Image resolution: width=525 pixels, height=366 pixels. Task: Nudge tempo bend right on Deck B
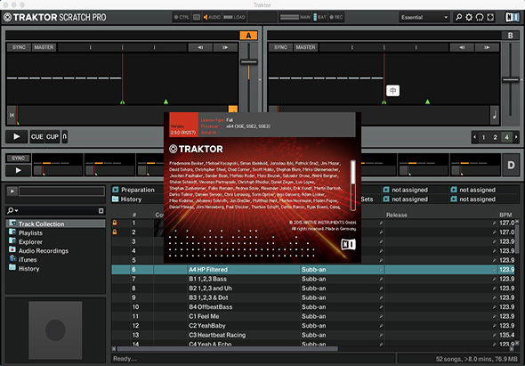click(x=487, y=47)
